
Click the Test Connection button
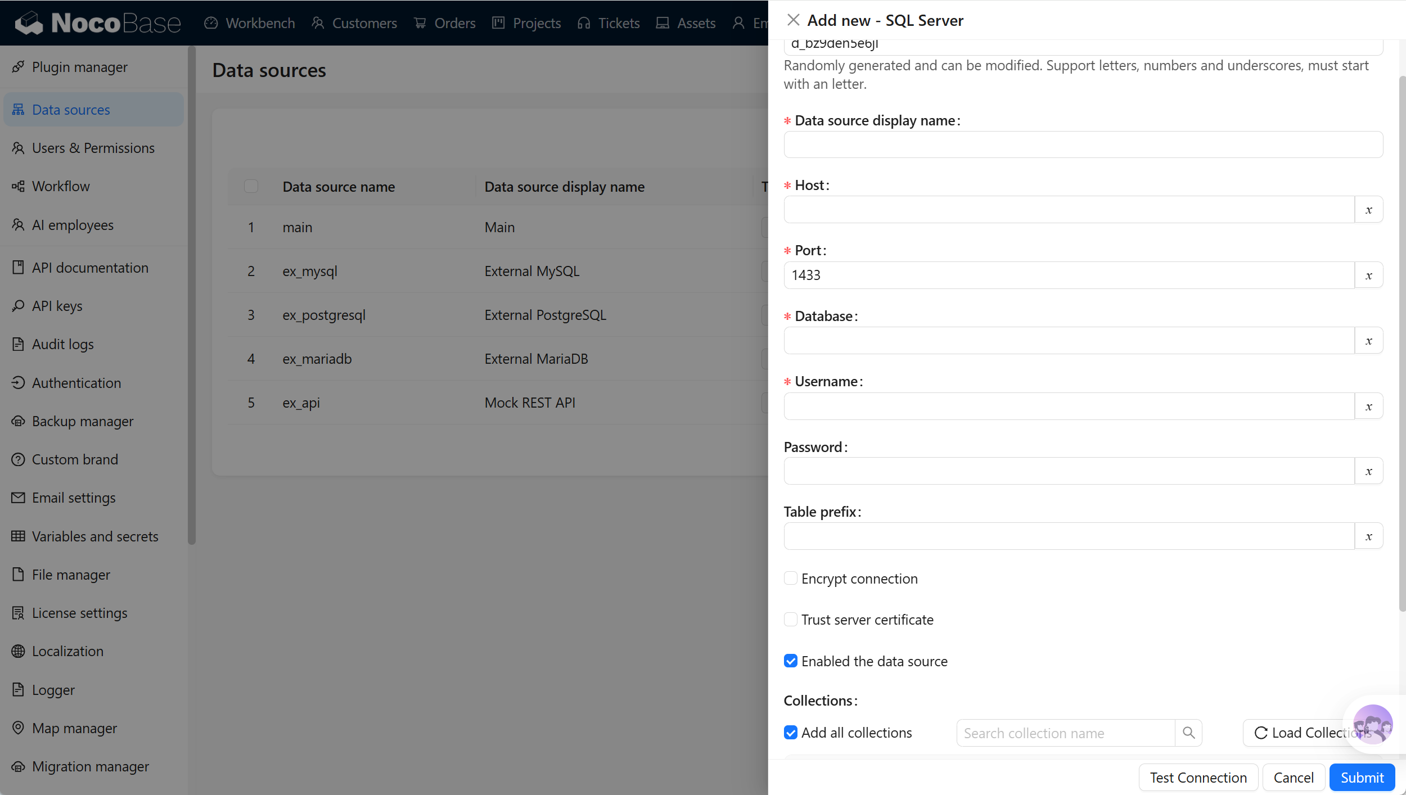tap(1198, 778)
